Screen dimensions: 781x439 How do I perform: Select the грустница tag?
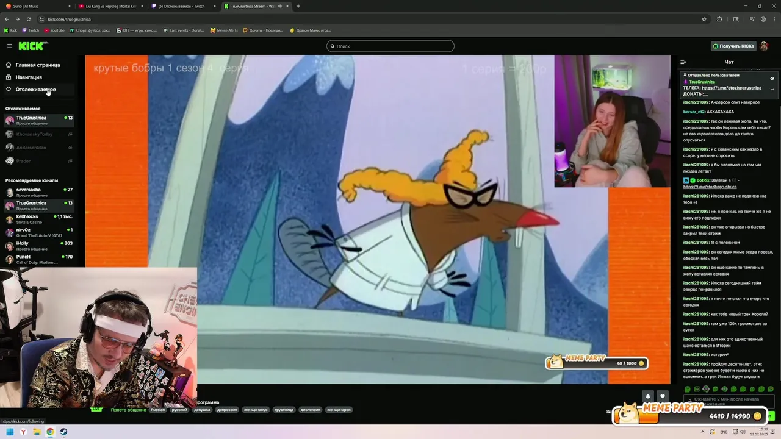[284, 410]
